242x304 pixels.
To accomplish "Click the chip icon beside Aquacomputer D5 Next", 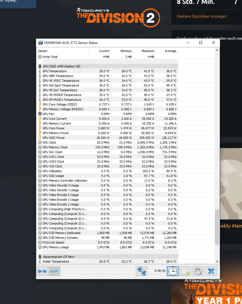I will pos(40,256).
